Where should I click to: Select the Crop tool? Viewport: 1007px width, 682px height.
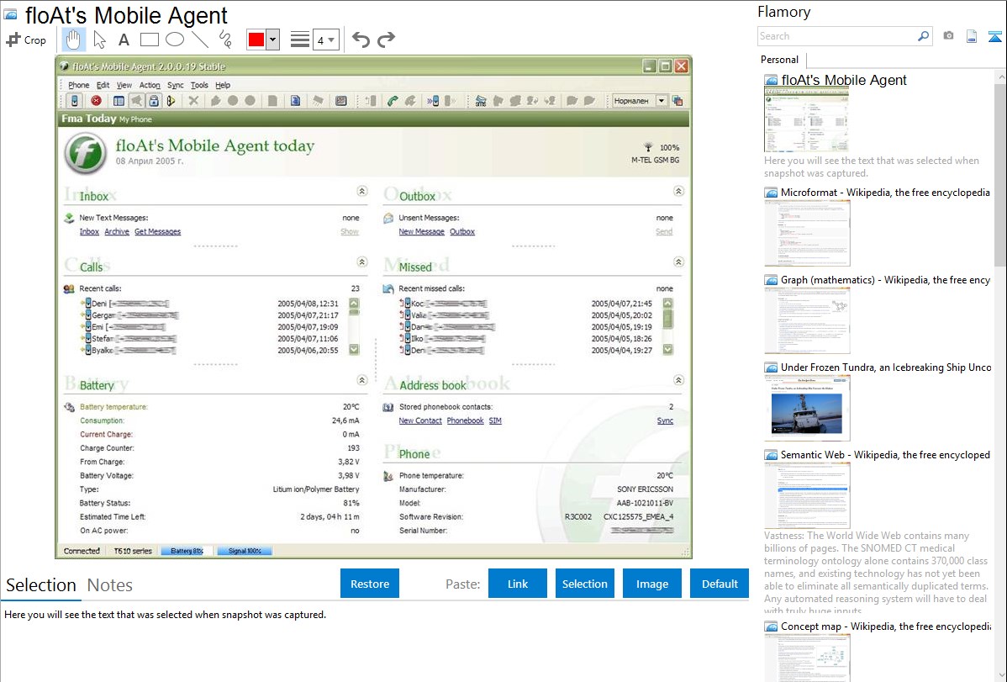26,40
